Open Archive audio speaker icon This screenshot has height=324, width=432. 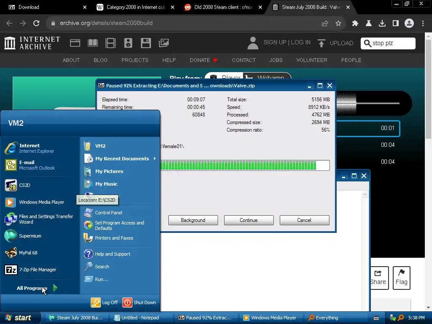point(128,43)
